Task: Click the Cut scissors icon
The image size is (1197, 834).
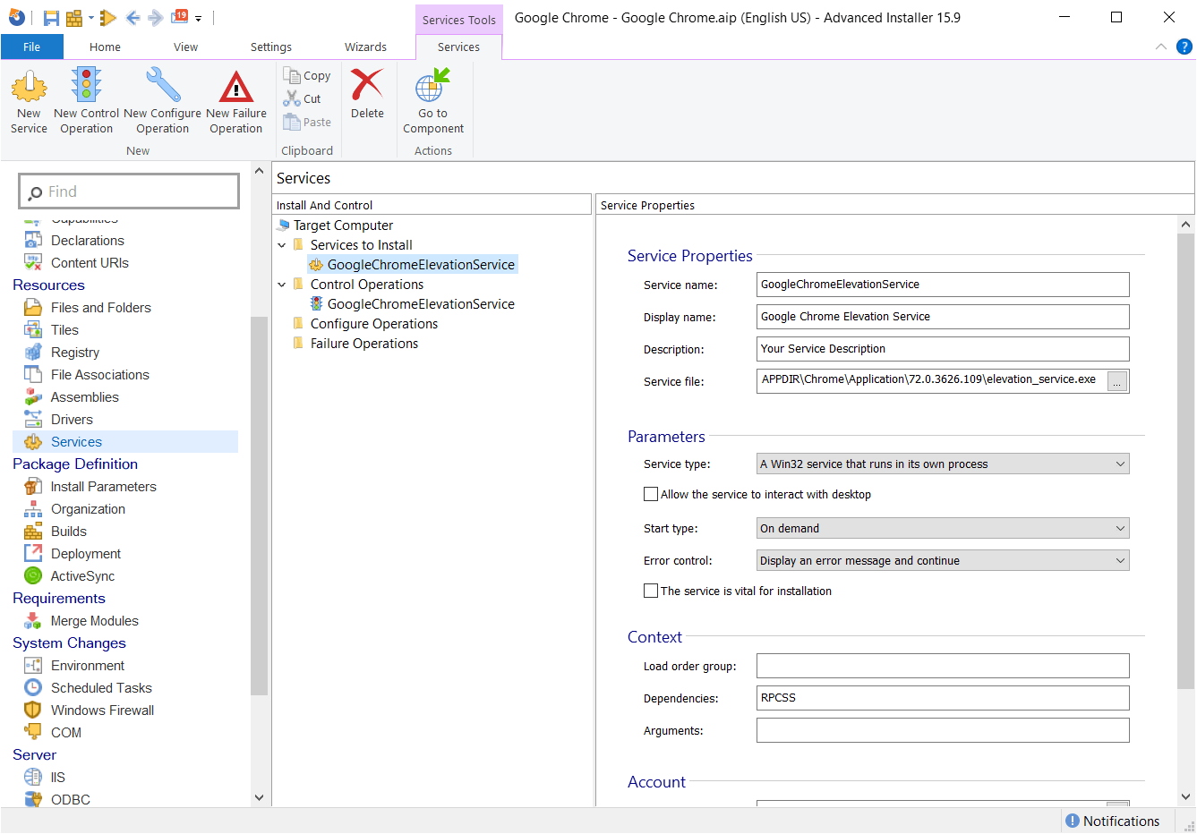Action: click(x=292, y=98)
